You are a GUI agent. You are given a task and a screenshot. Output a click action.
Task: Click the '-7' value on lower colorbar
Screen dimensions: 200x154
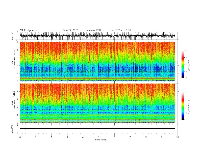186,120
